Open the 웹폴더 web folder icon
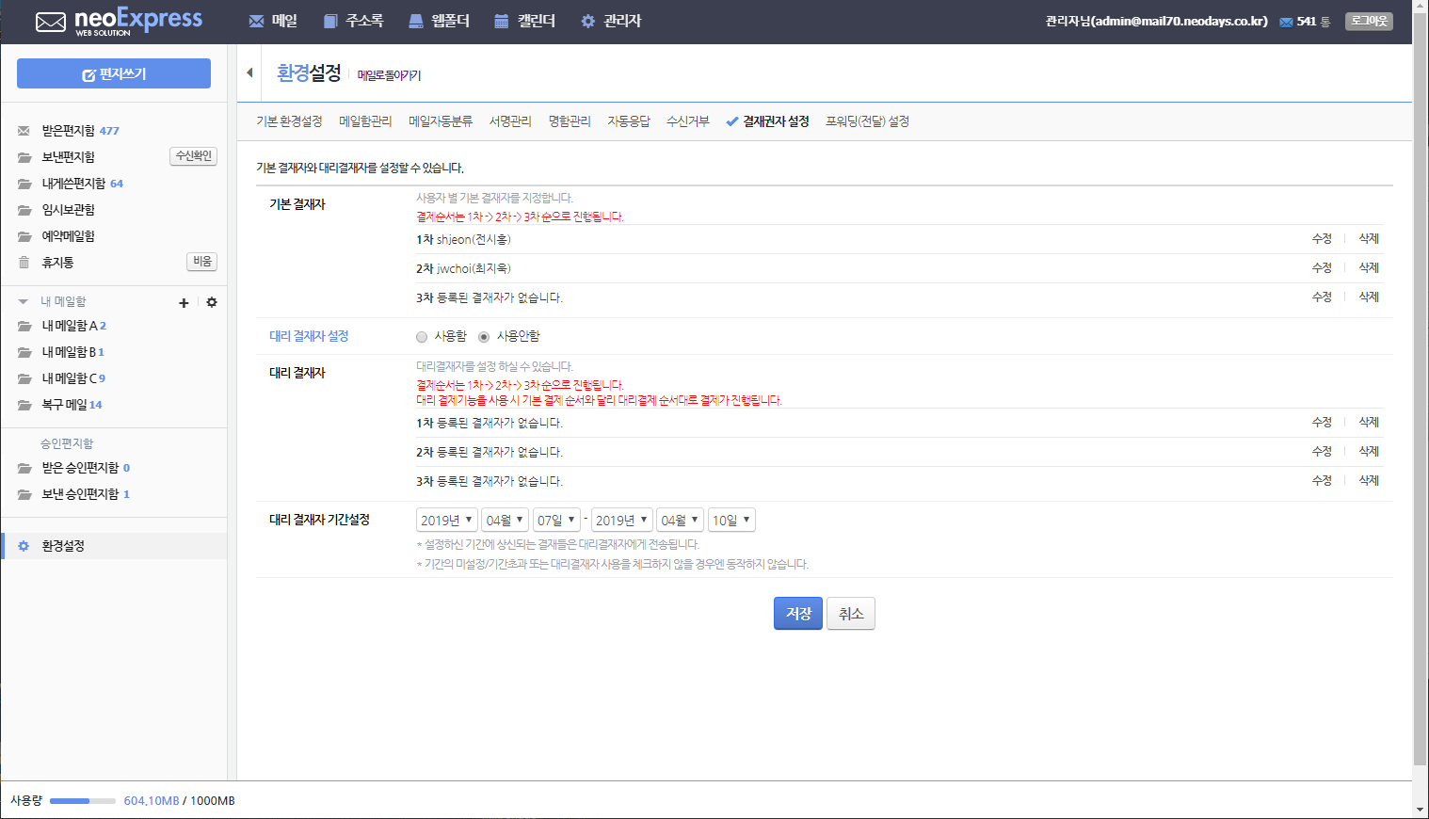1429x819 pixels. 416,21
